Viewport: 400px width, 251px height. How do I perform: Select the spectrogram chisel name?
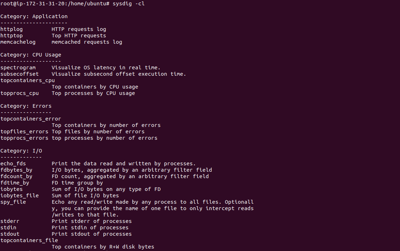coord(18,68)
